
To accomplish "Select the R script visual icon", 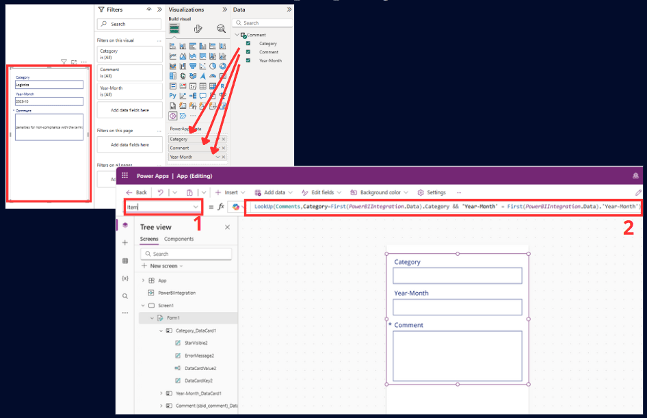I will [222, 86].
